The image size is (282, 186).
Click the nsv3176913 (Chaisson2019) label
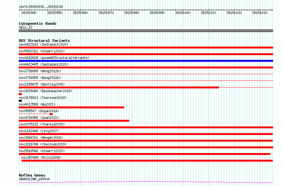click(43, 98)
